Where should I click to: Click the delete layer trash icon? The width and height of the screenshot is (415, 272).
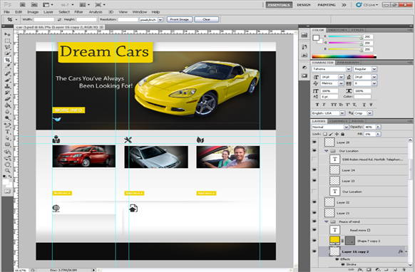pos(404,270)
